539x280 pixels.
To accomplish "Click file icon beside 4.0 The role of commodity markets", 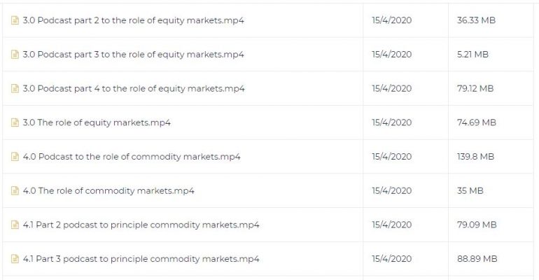I will click(15, 190).
